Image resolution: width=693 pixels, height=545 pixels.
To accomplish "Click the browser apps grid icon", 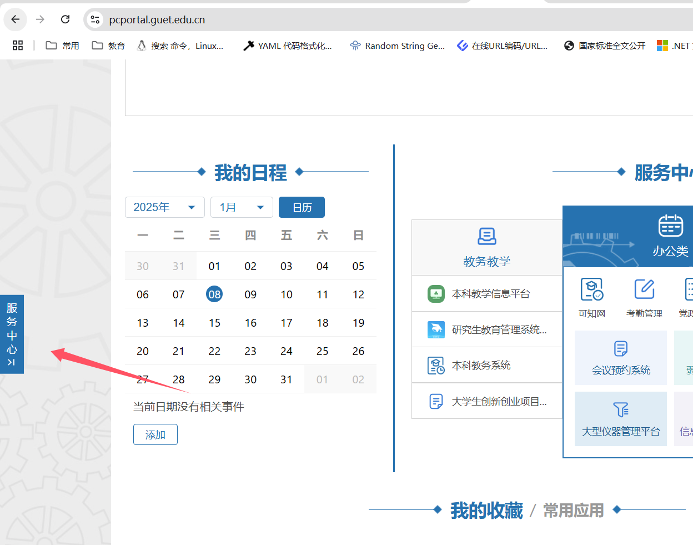I will pyautogui.click(x=18, y=46).
